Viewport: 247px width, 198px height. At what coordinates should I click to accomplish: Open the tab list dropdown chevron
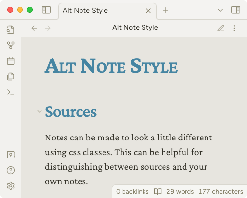(x=220, y=10)
